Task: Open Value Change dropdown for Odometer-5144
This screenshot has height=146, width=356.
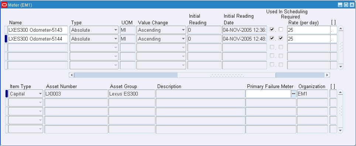Action: coord(184,39)
